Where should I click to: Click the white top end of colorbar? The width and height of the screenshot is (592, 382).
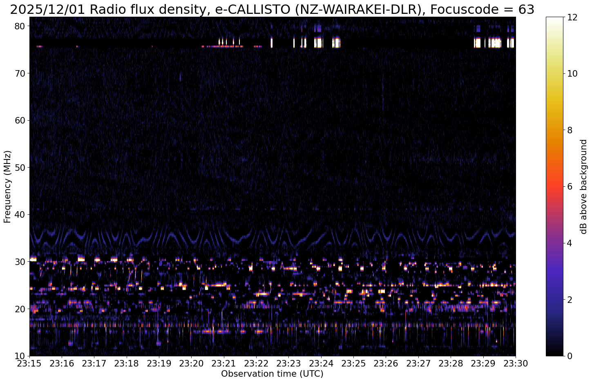point(554,19)
